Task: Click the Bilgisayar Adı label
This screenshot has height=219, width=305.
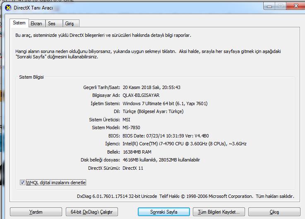Action: pyautogui.click(x=106, y=95)
